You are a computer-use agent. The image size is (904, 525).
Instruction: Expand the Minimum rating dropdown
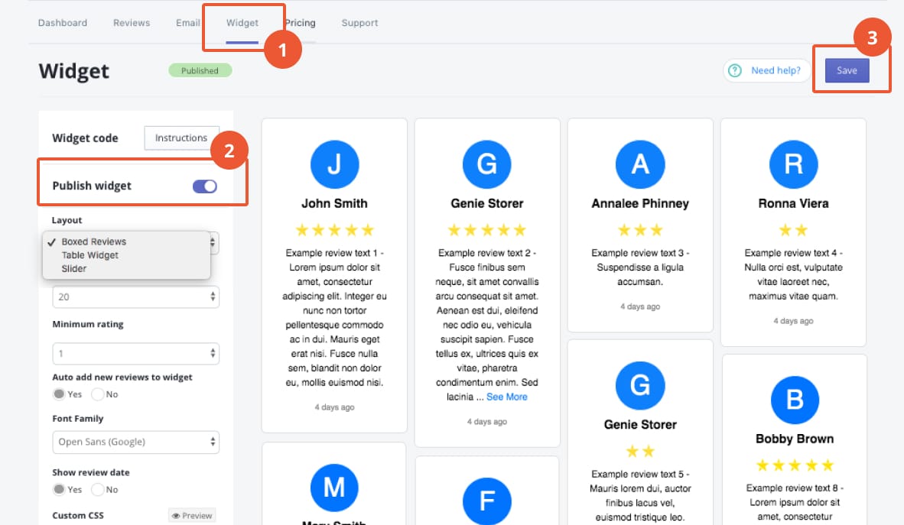click(136, 353)
